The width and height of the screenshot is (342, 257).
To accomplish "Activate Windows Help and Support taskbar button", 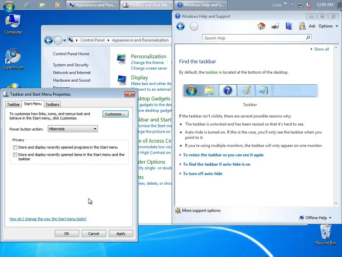I will (201, 5).
